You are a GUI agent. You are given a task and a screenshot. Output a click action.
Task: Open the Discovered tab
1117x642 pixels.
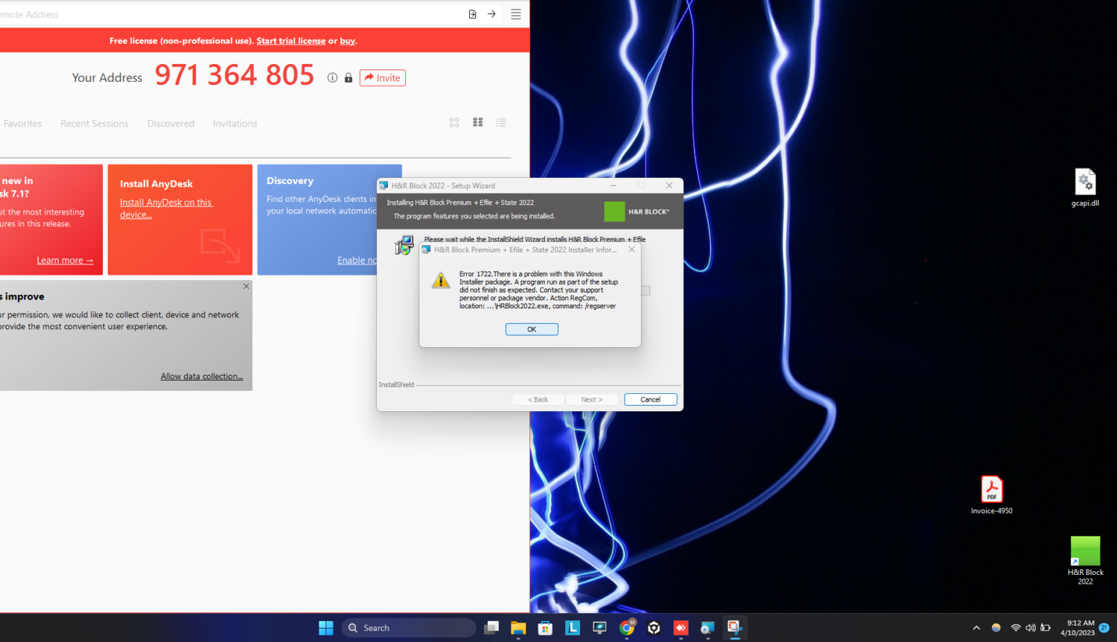tap(171, 124)
